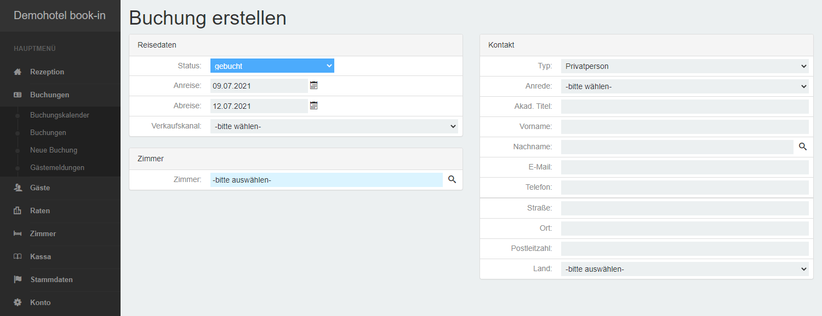
Task: Open the Status dropdown showing gebucht
Action: pos(272,66)
